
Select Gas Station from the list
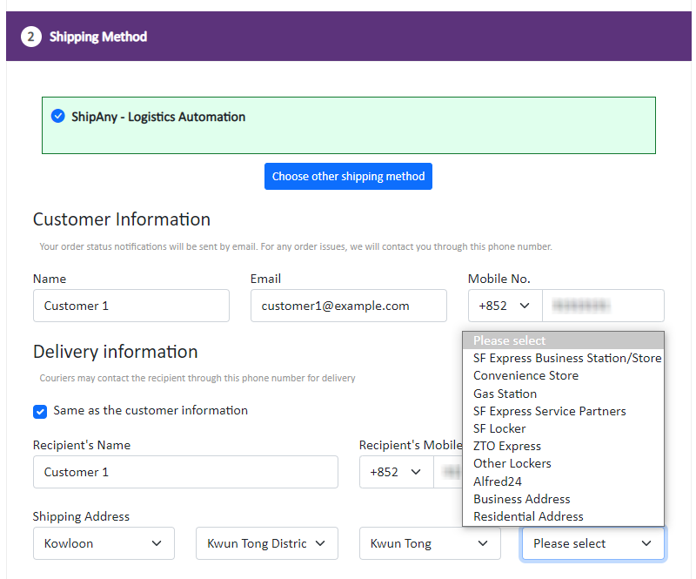tap(563, 394)
